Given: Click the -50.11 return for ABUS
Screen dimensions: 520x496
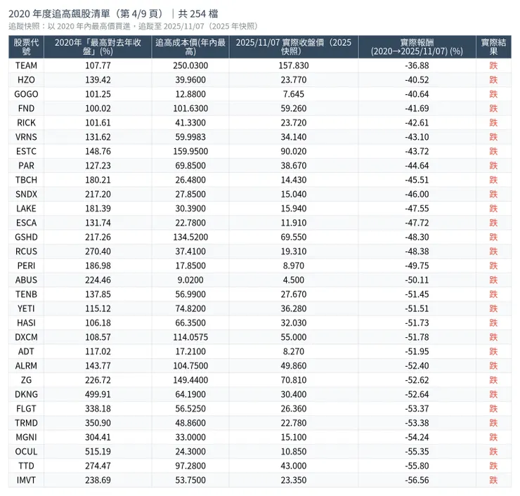Looking at the screenshot, I should [x=417, y=280].
